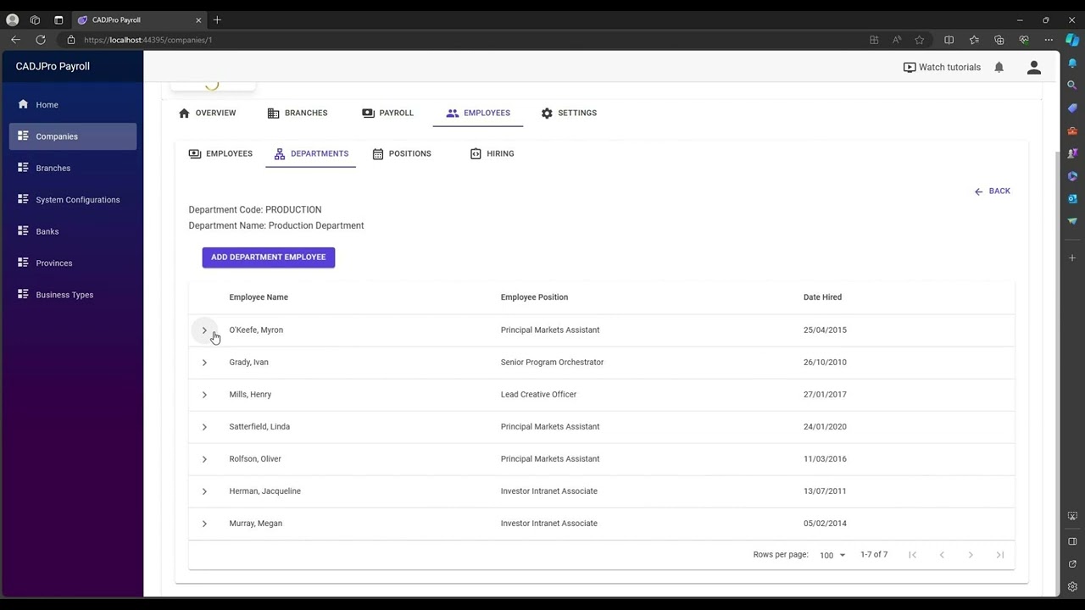
Task: Open Business Types in sidebar
Action: pos(73,295)
